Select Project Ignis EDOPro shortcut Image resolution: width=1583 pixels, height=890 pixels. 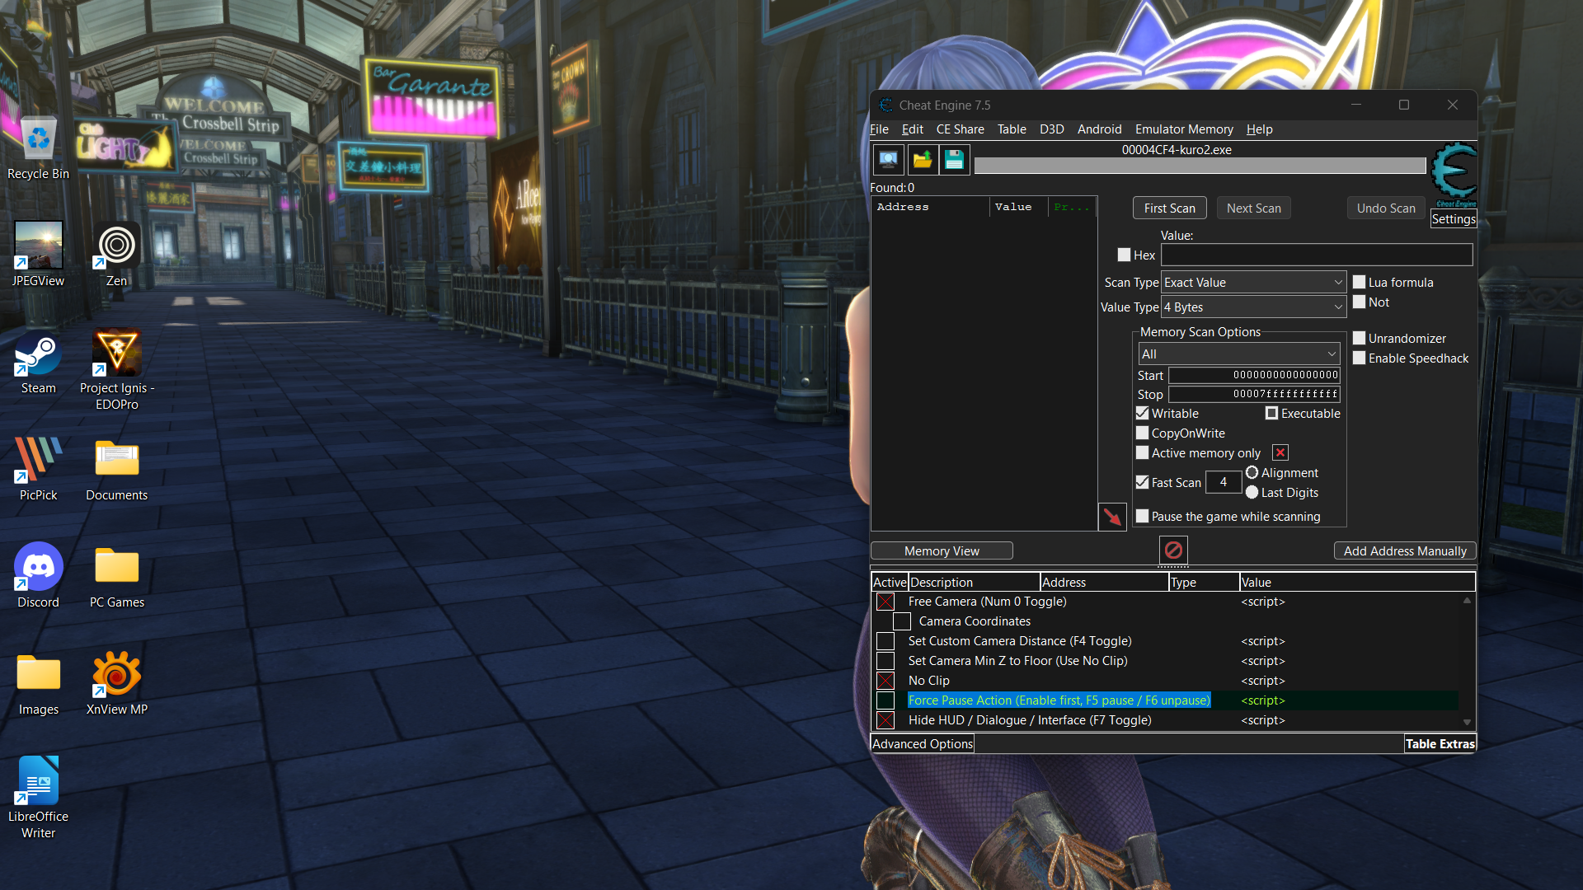coord(116,369)
